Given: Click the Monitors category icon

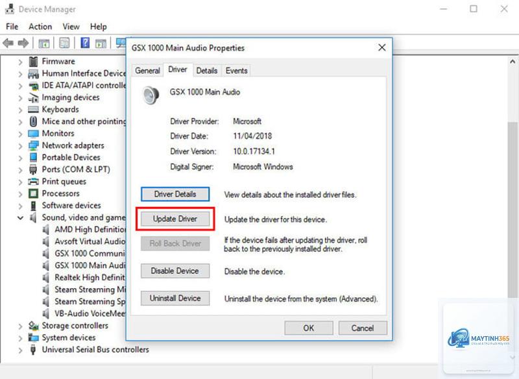Looking at the screenshot, I should point(33,134).
